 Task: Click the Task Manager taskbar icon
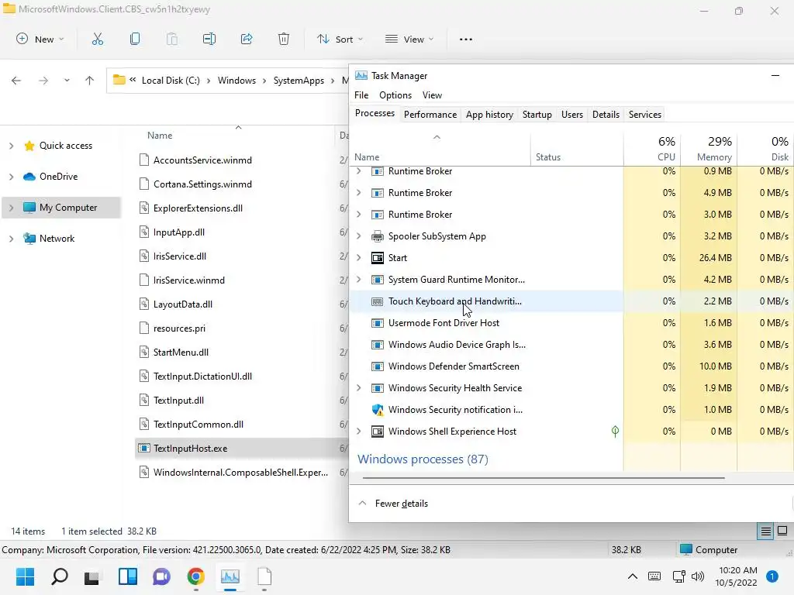point(230,576)
